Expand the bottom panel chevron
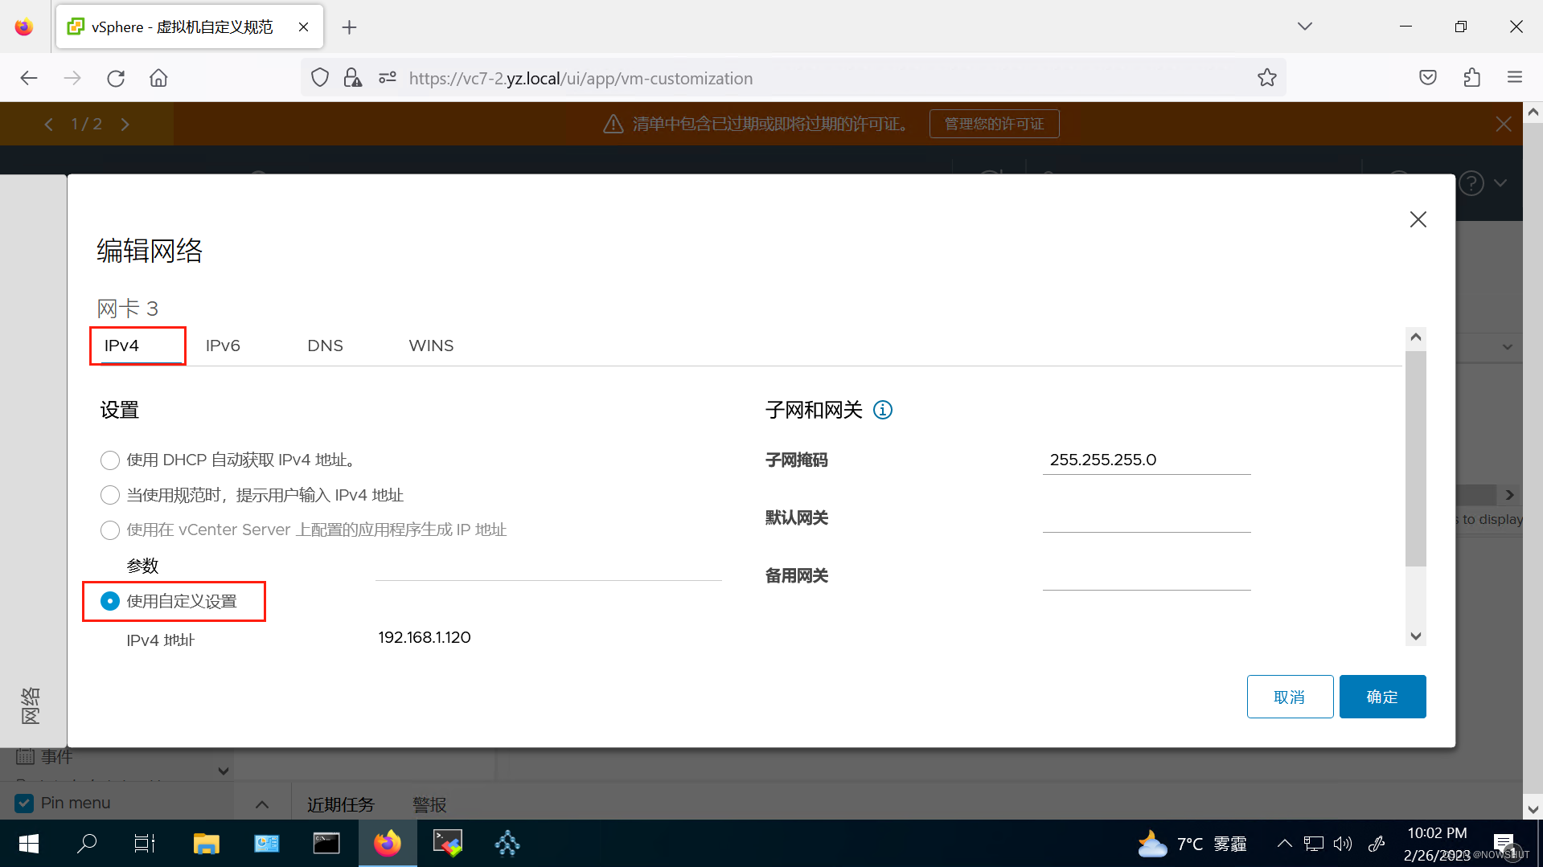The height and width of the screenshot is (867, 1543). [x=262, y=804]
